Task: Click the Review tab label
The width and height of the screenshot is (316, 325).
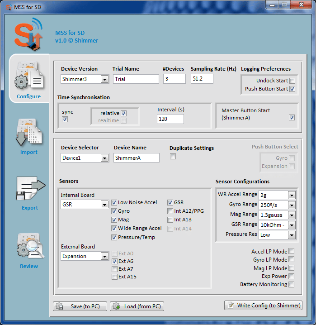Action: point(29,266)
